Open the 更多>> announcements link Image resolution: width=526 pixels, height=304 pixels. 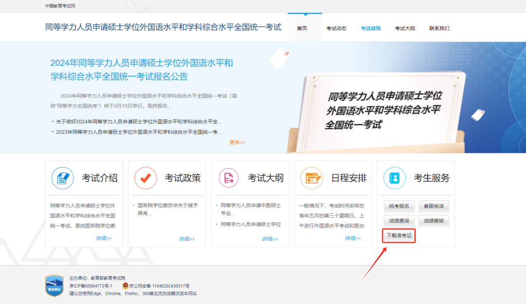tap(237, 142)
